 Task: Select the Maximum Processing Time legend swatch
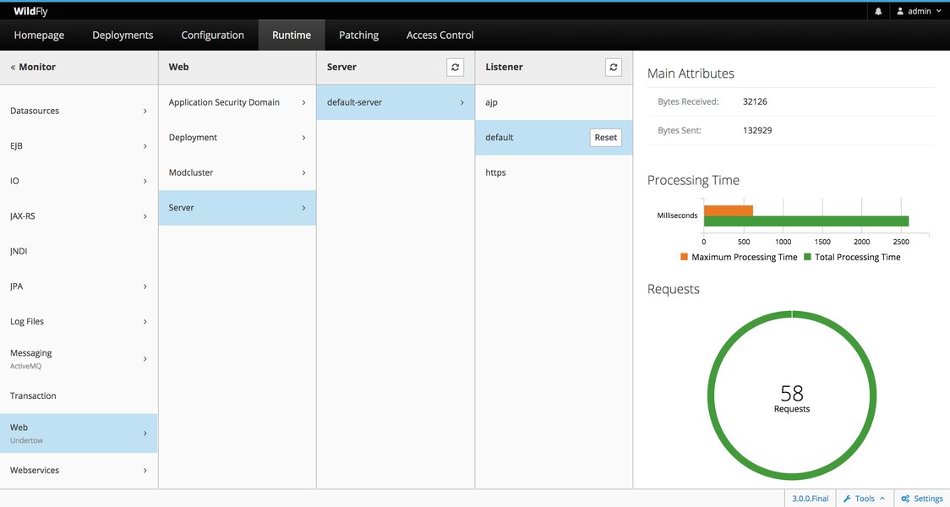683,257
